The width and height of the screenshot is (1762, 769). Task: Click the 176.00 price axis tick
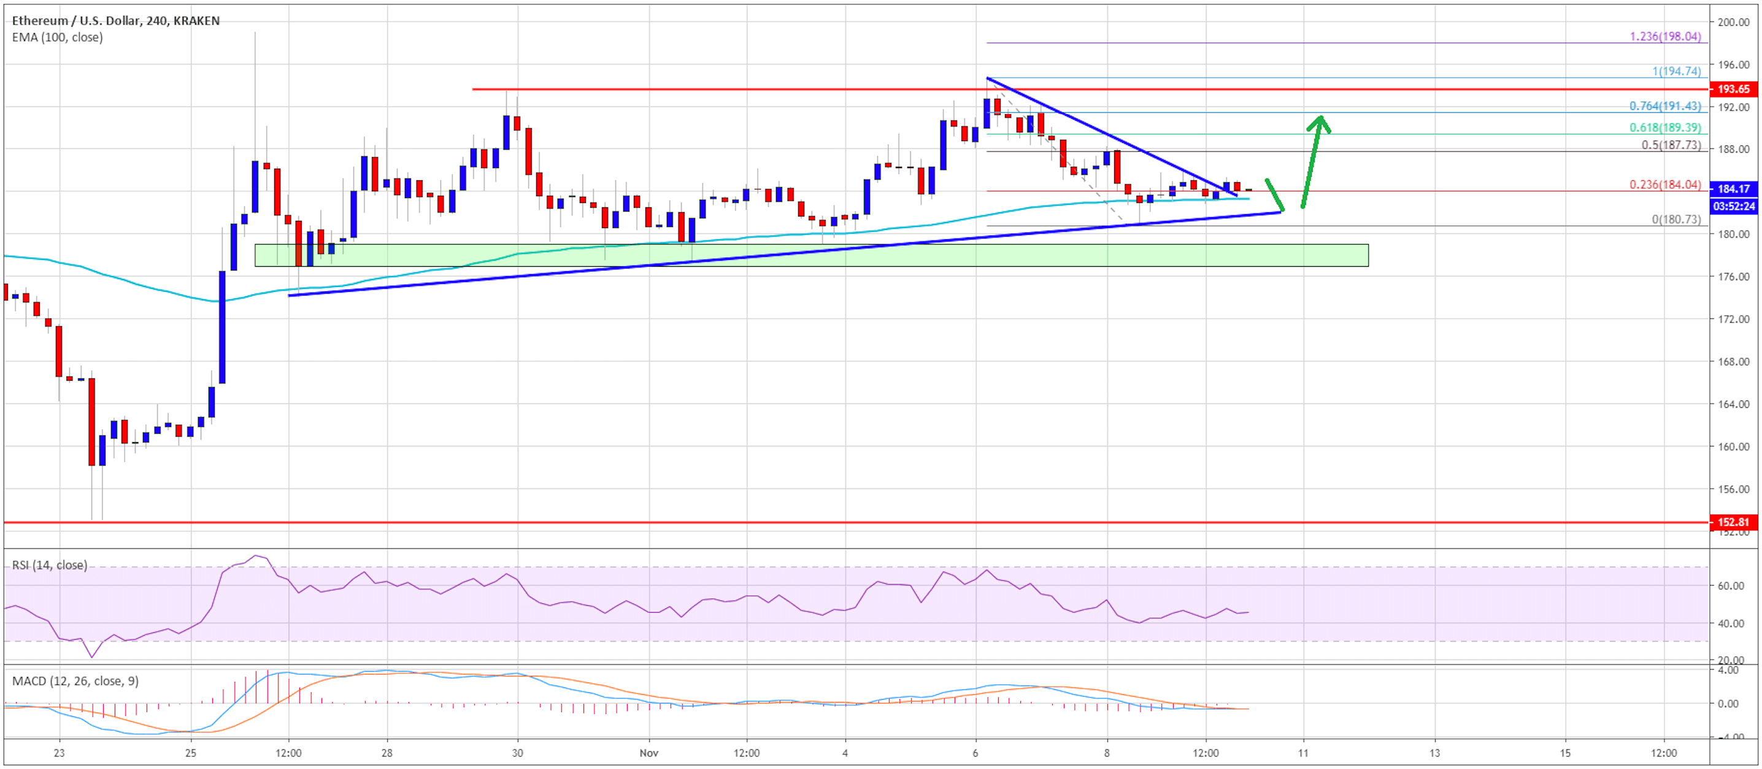click(x=1733, y=277)
